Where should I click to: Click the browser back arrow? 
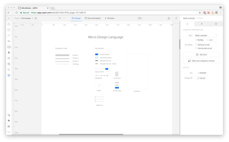[x=8, y=13]
